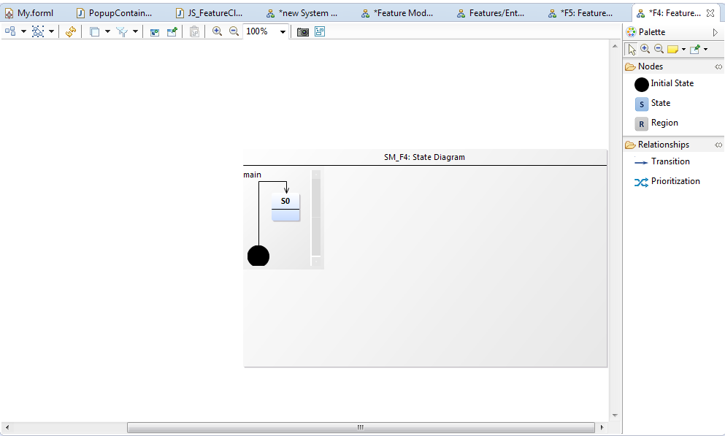The image size is (725, 436).
Task: Select the SM_F4: State Diagram title
Action: coord(424,157)
